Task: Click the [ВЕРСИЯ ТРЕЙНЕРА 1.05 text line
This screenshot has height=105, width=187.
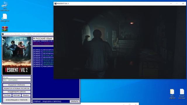Action: [x=43, y=41]
